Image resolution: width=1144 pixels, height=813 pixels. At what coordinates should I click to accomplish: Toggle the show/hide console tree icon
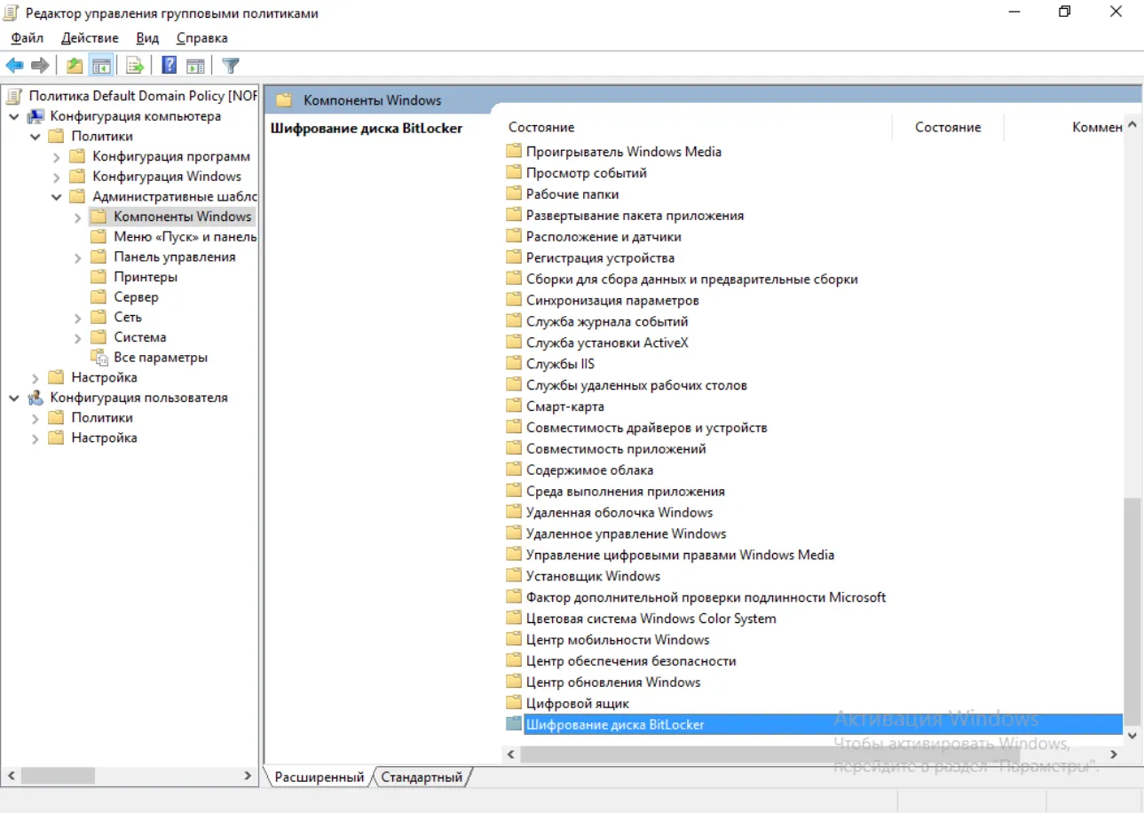coord(102,66)
